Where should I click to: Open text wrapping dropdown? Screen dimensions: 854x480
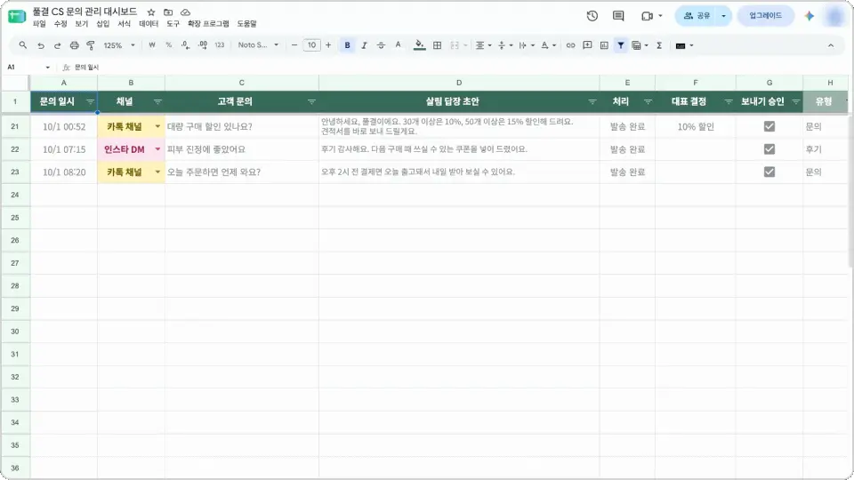[x=526, y=45]
